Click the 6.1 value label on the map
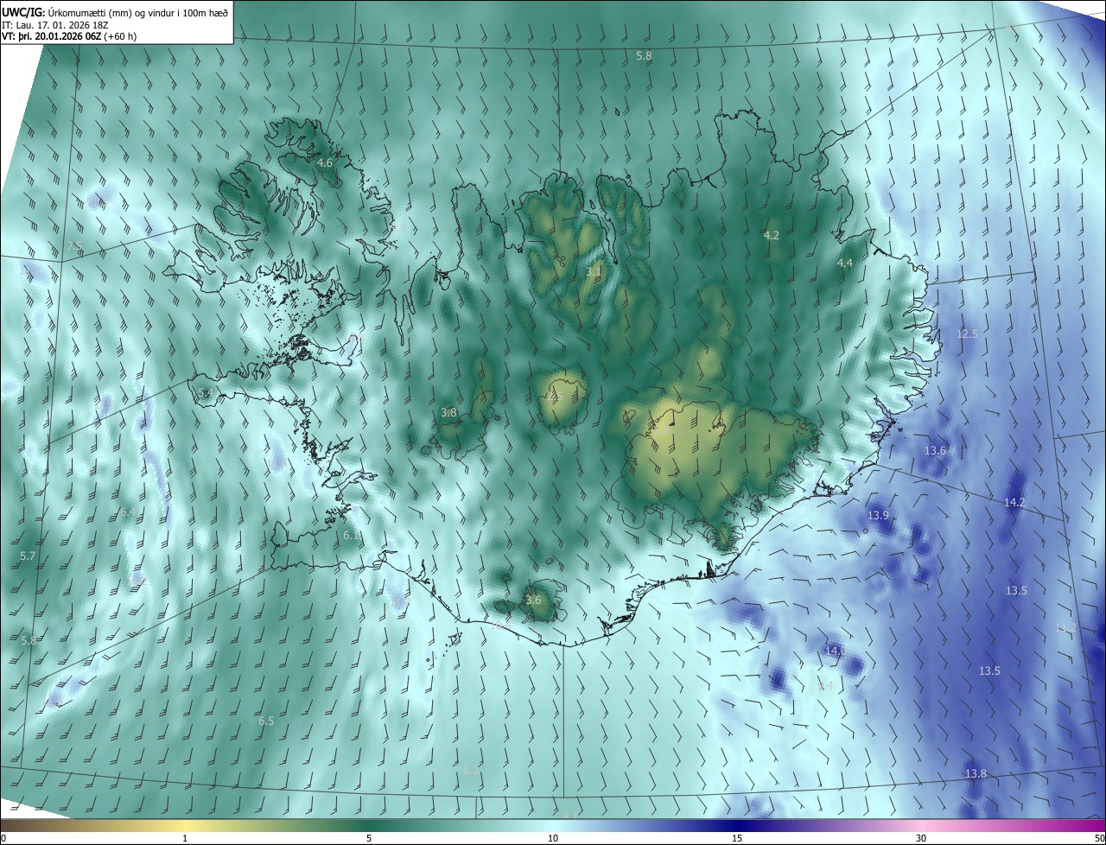 coord(351,536)
